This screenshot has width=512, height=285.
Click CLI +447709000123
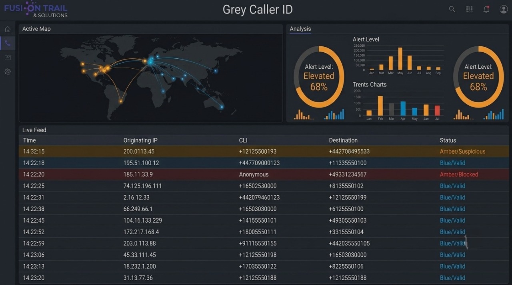point(259,163)
